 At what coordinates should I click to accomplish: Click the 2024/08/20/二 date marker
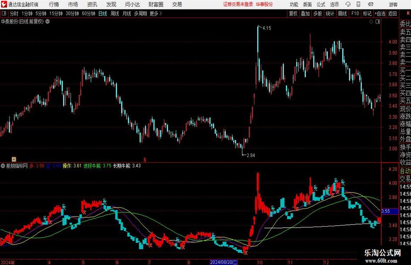pyautogui.click(x=224, y=262)
